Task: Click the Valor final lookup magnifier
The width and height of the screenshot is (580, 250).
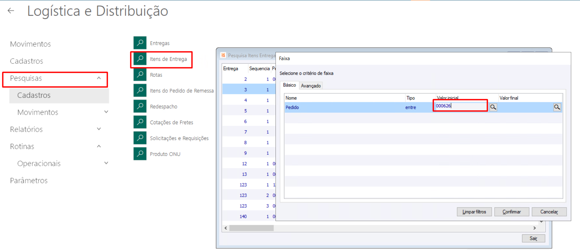Action: 557,107
